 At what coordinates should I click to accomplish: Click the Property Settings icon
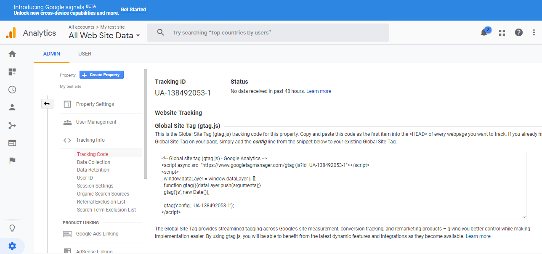coord(67,104)
